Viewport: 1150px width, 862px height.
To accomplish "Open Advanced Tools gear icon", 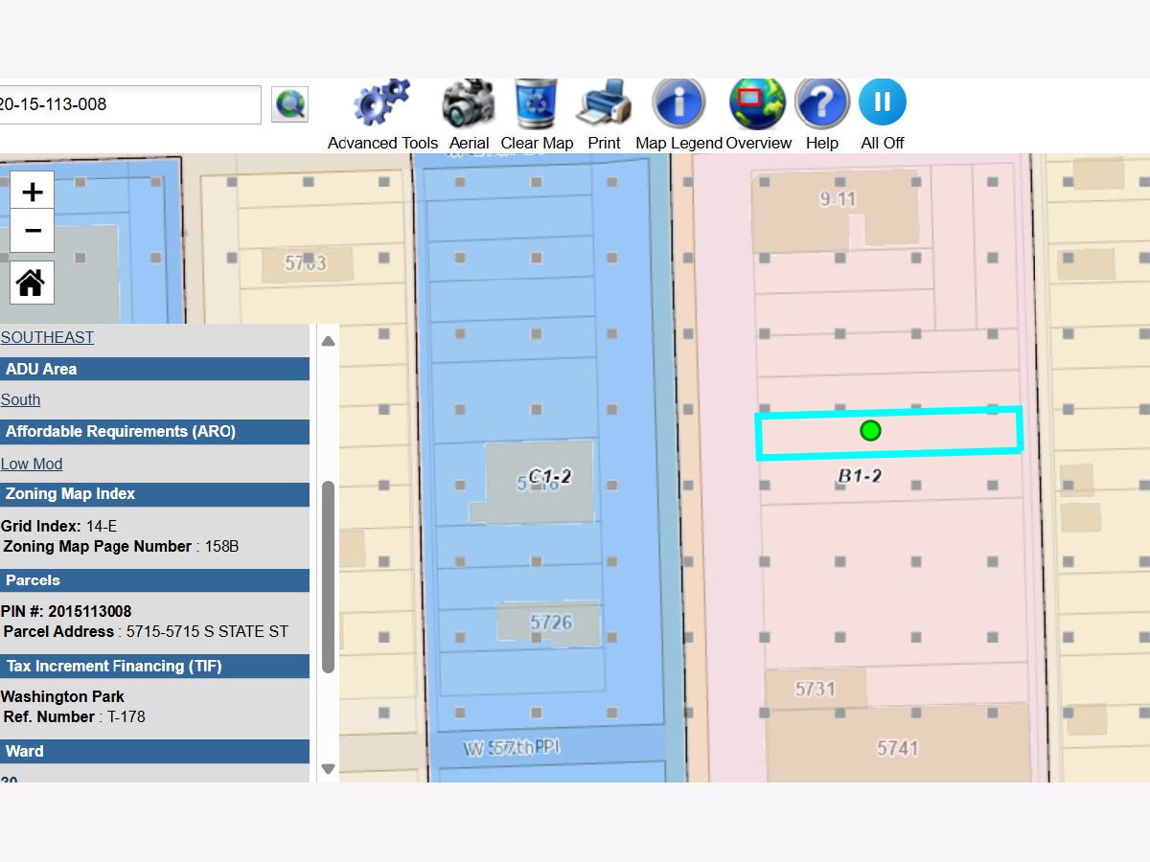I will click(x=381, y=103).
